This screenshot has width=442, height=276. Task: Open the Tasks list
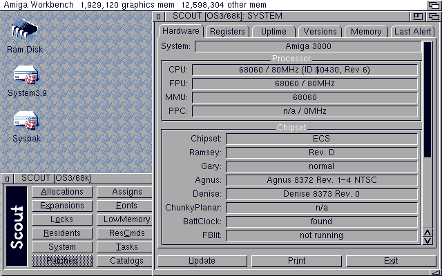click(124, 247)
